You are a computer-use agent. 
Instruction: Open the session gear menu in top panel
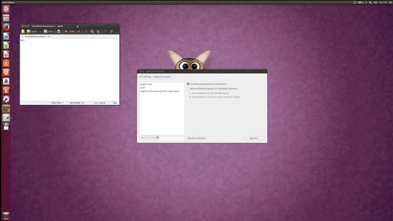point(391,2)
